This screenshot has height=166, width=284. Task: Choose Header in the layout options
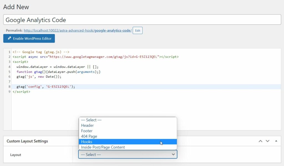[88, 125]
